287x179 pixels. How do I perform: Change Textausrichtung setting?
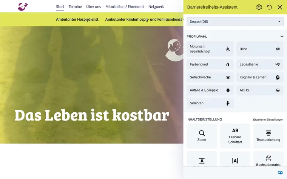[x=268, y=136]
